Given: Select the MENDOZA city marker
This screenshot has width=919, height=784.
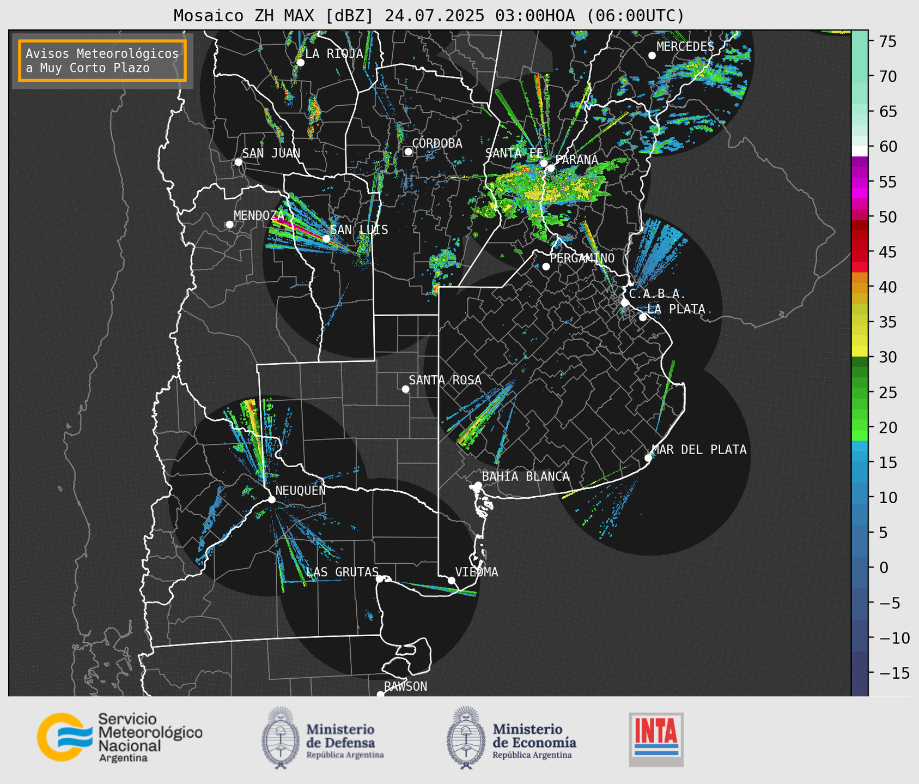Looking at the screenshot, I should (x=229, y=225).
